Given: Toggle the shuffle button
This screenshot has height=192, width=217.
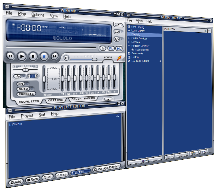Looking at the screenshot, I should pos(117,39).
